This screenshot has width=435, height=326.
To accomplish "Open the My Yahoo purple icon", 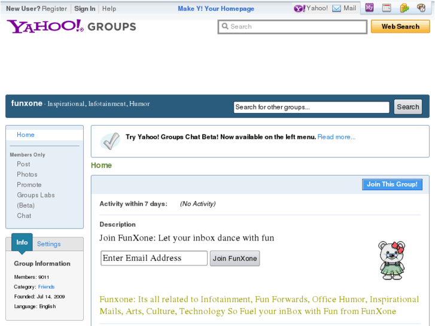I will (x=369, y=8).
